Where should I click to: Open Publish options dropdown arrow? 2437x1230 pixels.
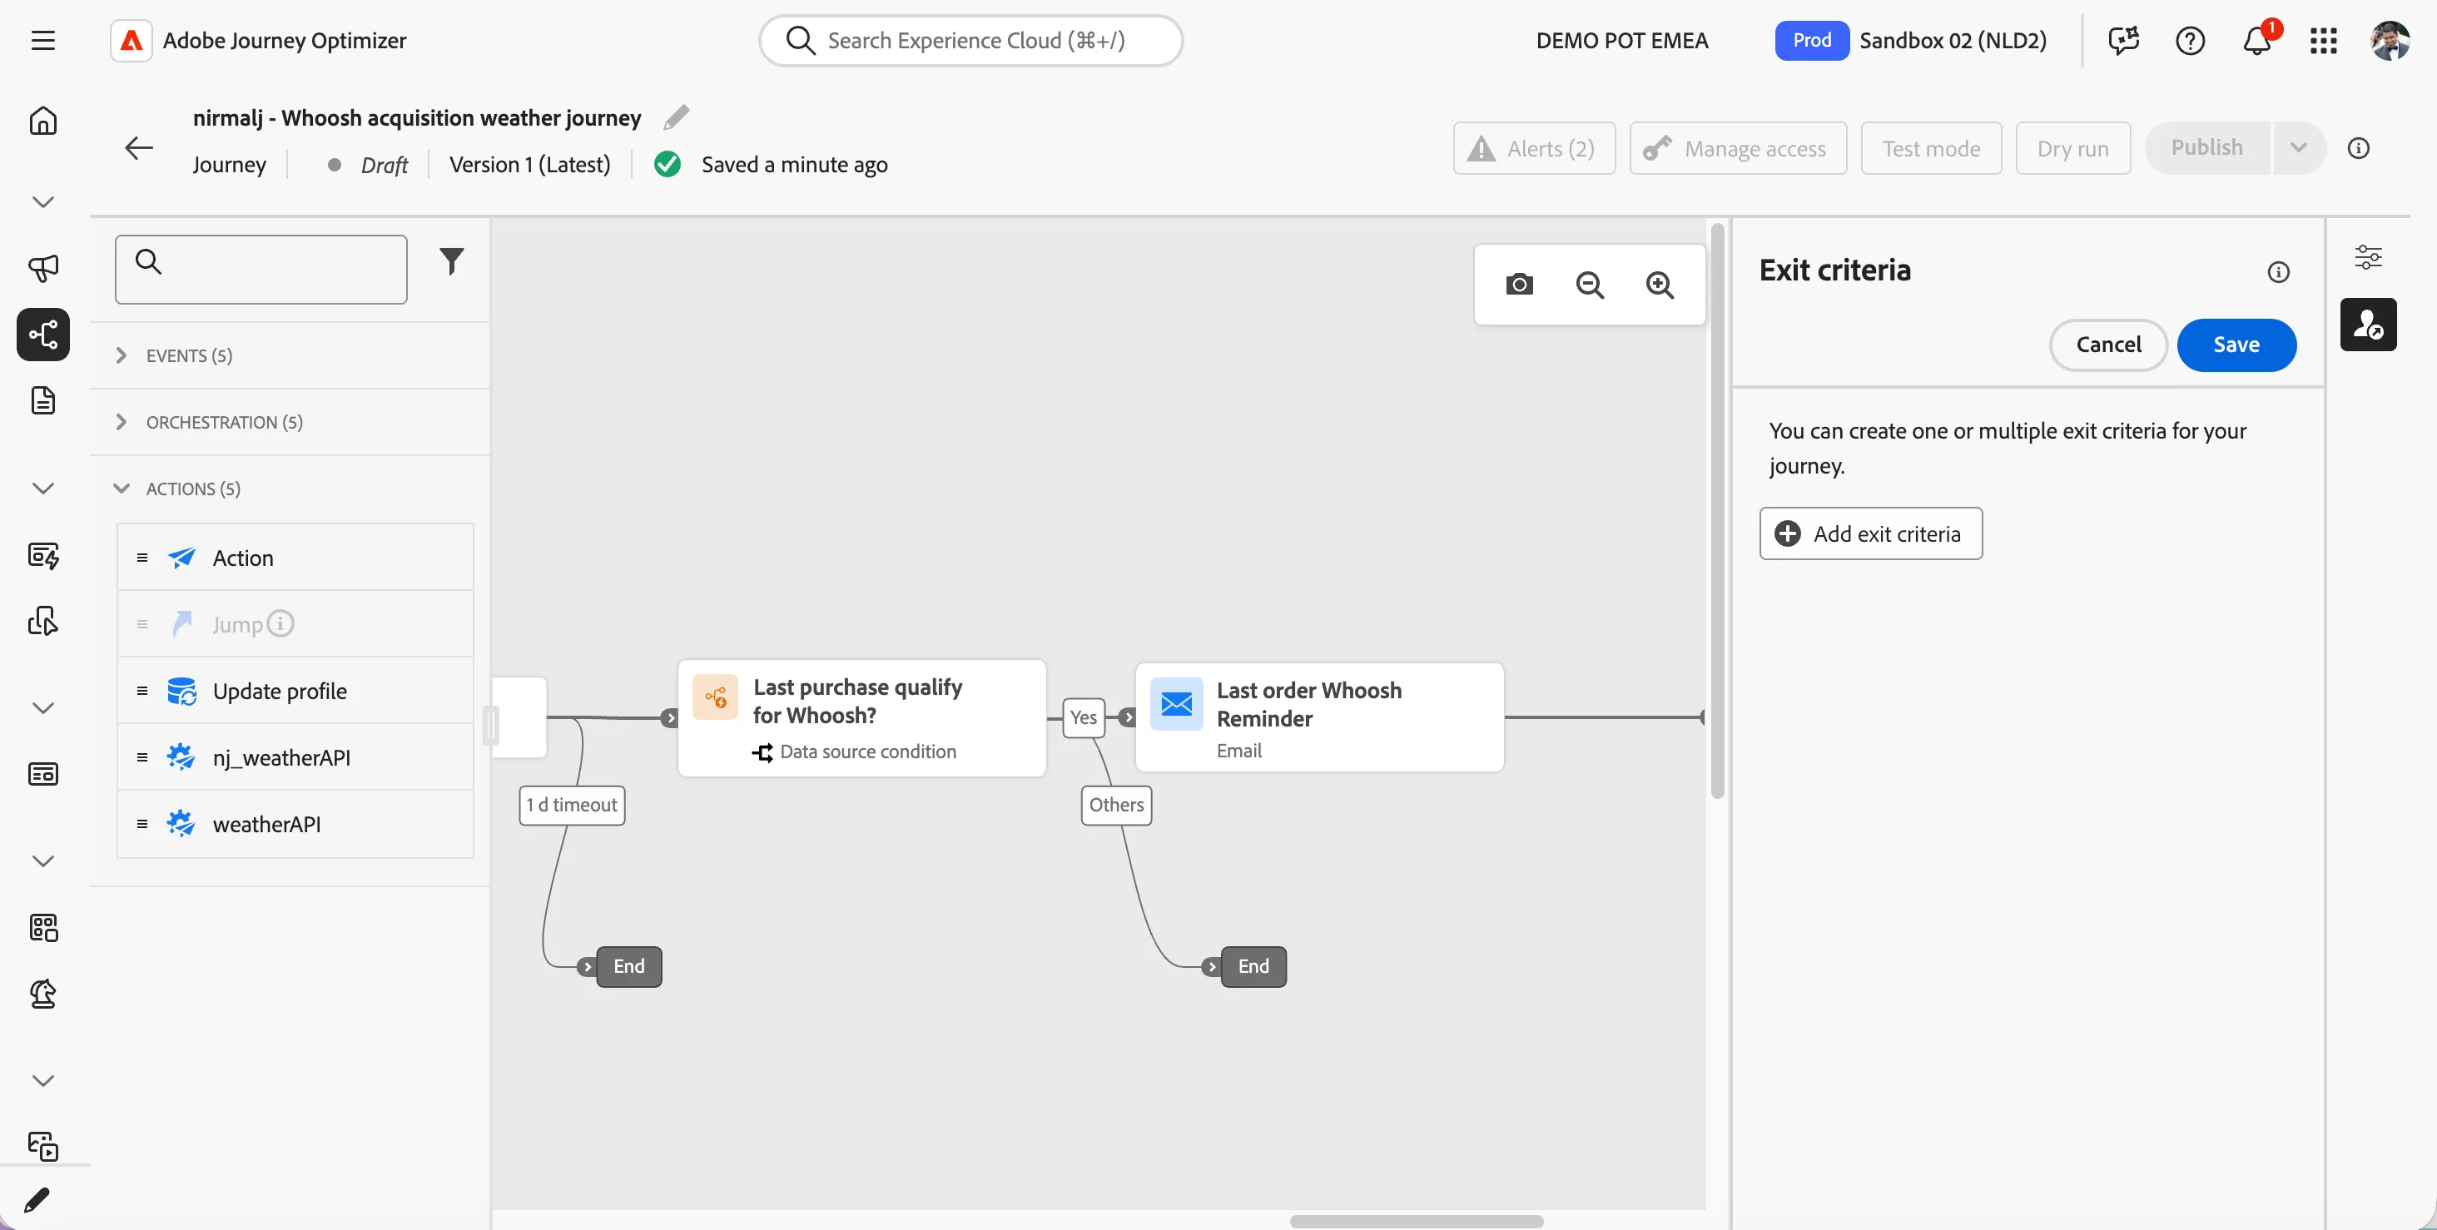tap(2298, 147)
